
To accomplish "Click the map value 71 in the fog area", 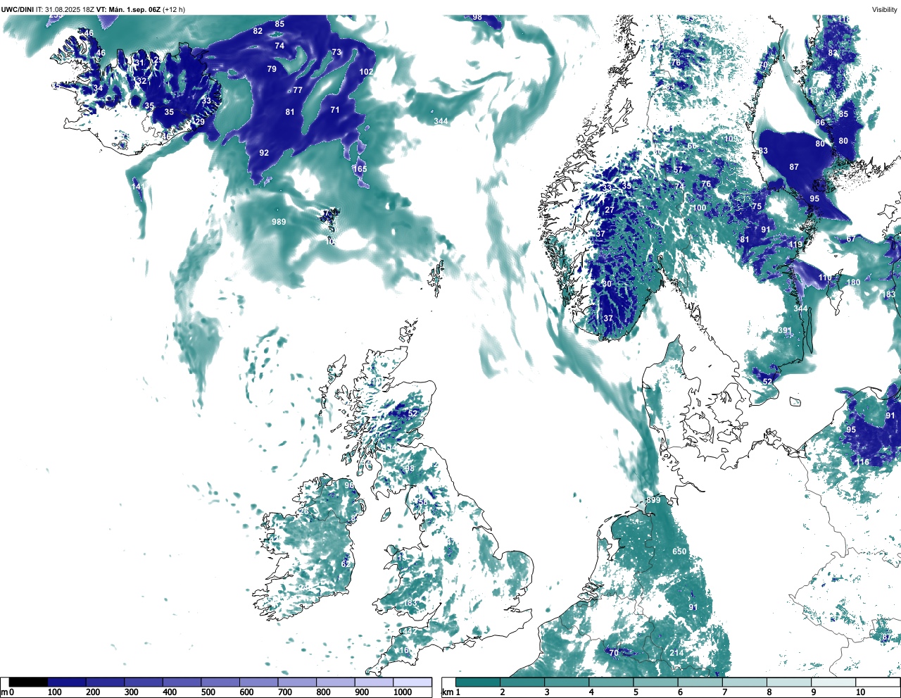I will [x=335, y=110].
